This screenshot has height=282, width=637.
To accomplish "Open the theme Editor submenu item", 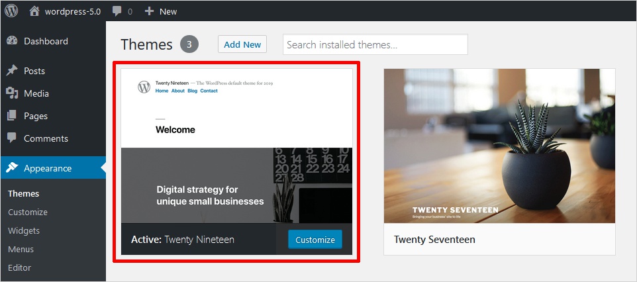I will [19, 268].
